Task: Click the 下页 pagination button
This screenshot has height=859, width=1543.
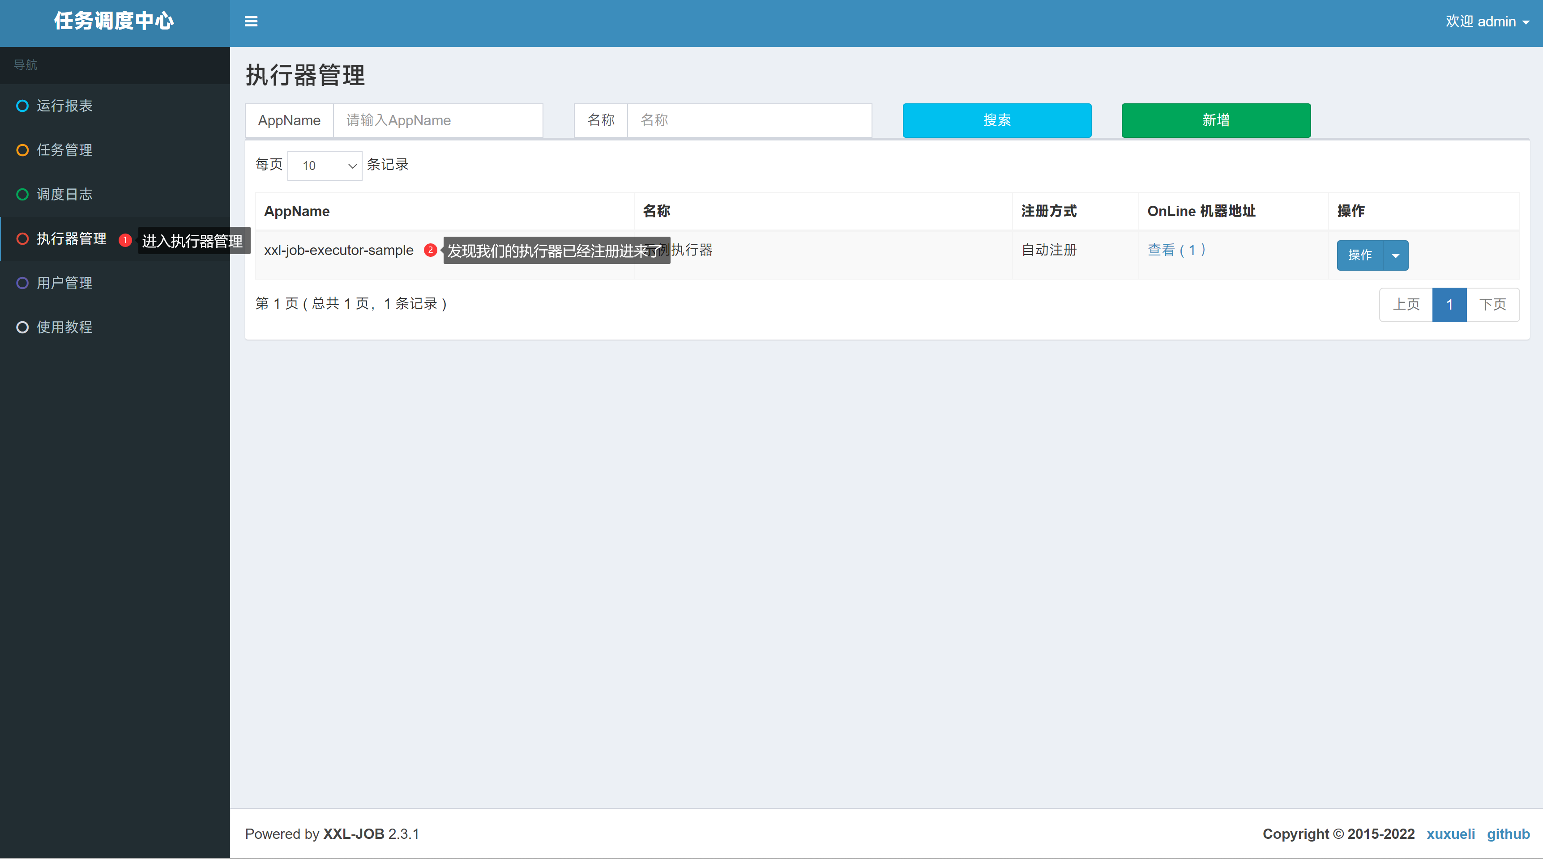Action: (1492, 305)
